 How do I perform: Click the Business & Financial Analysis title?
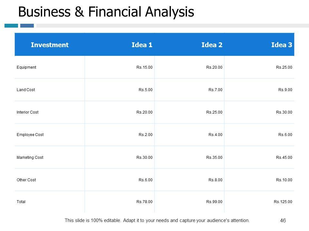click(x=106, y=12)
